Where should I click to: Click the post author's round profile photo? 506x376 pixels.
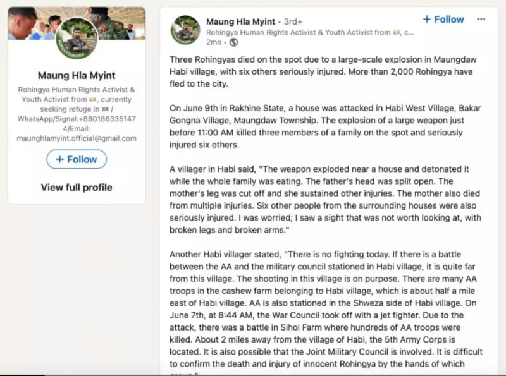[x=186, y=30]
